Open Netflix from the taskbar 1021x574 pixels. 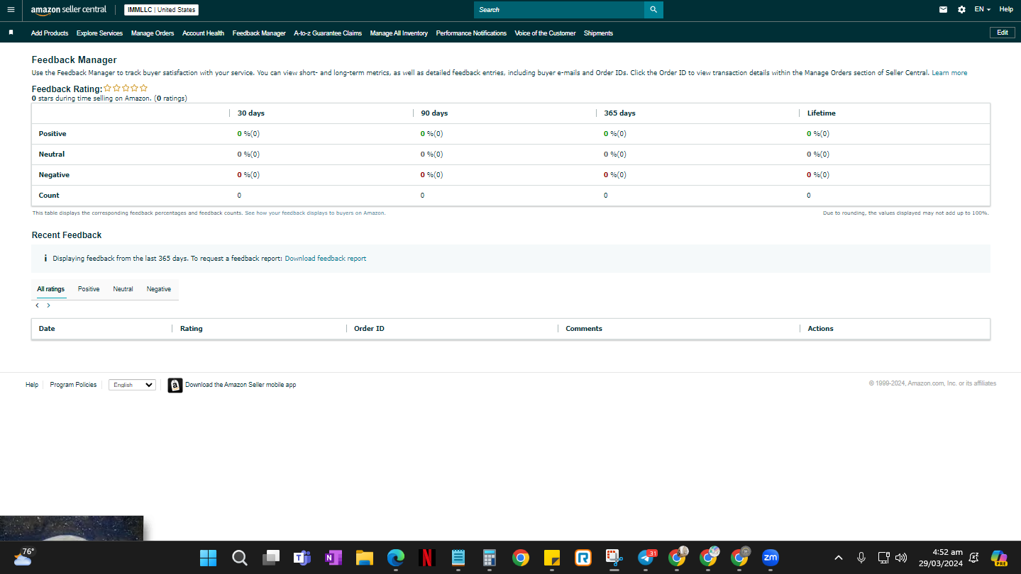point(427,558)
